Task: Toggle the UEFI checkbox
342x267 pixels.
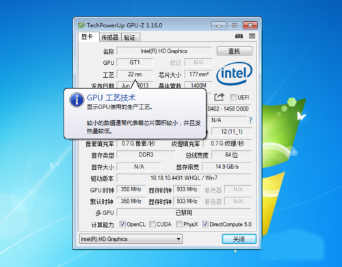Action: coord(233,97)
